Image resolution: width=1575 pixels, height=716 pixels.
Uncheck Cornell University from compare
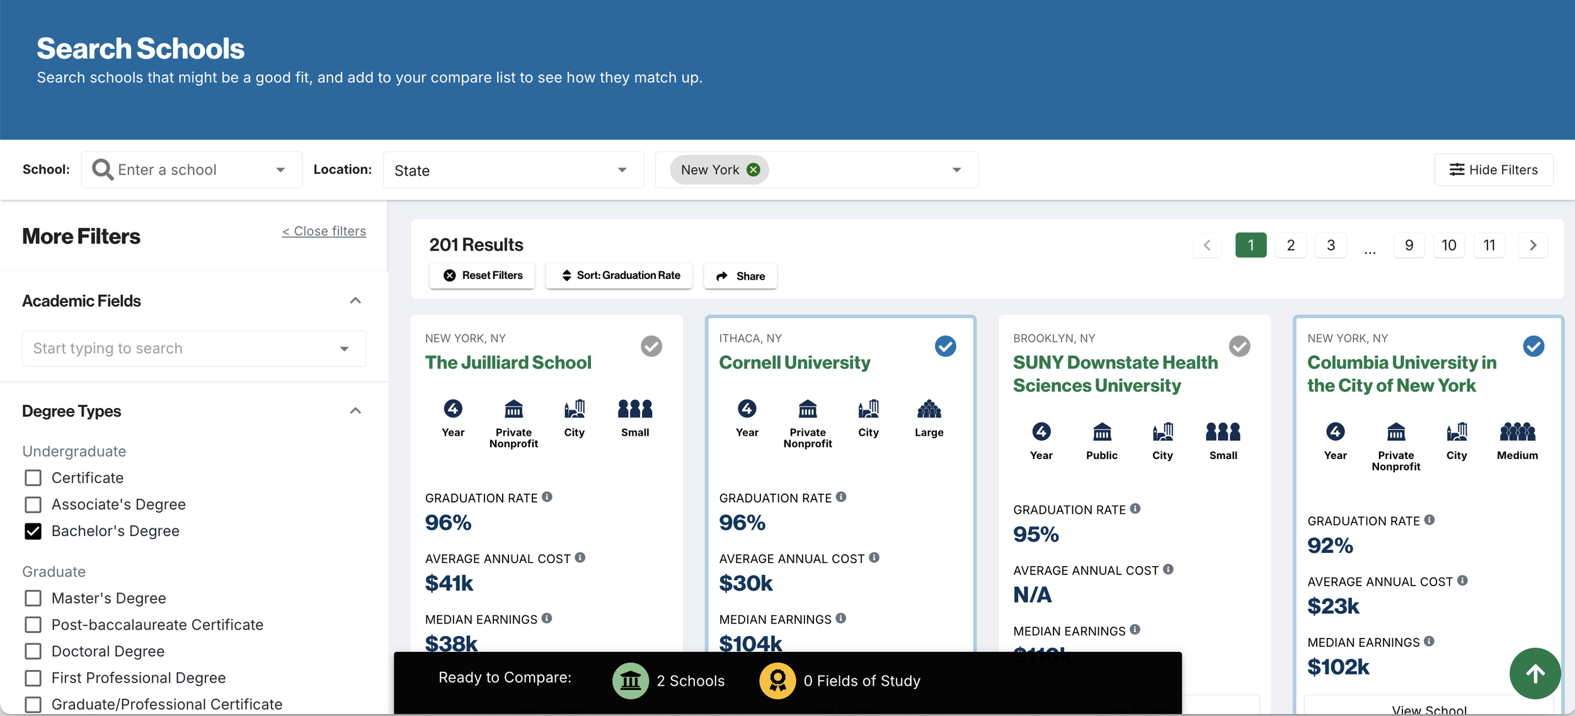[x=945, y=346]
